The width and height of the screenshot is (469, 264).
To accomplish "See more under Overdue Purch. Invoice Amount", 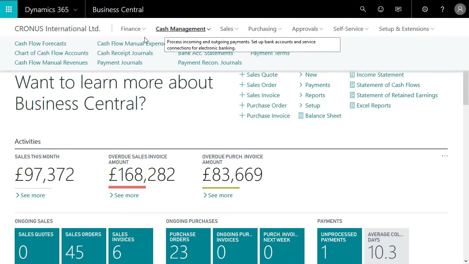I will coord(218,195).
